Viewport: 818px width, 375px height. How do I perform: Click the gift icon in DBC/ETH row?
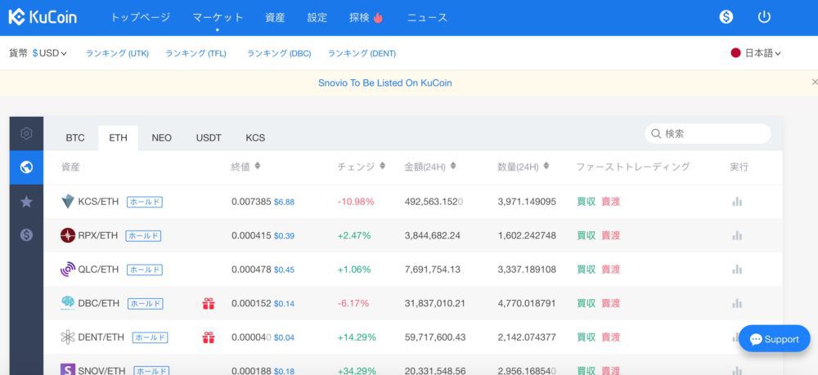pyautogui.click(x=209, y=303)
